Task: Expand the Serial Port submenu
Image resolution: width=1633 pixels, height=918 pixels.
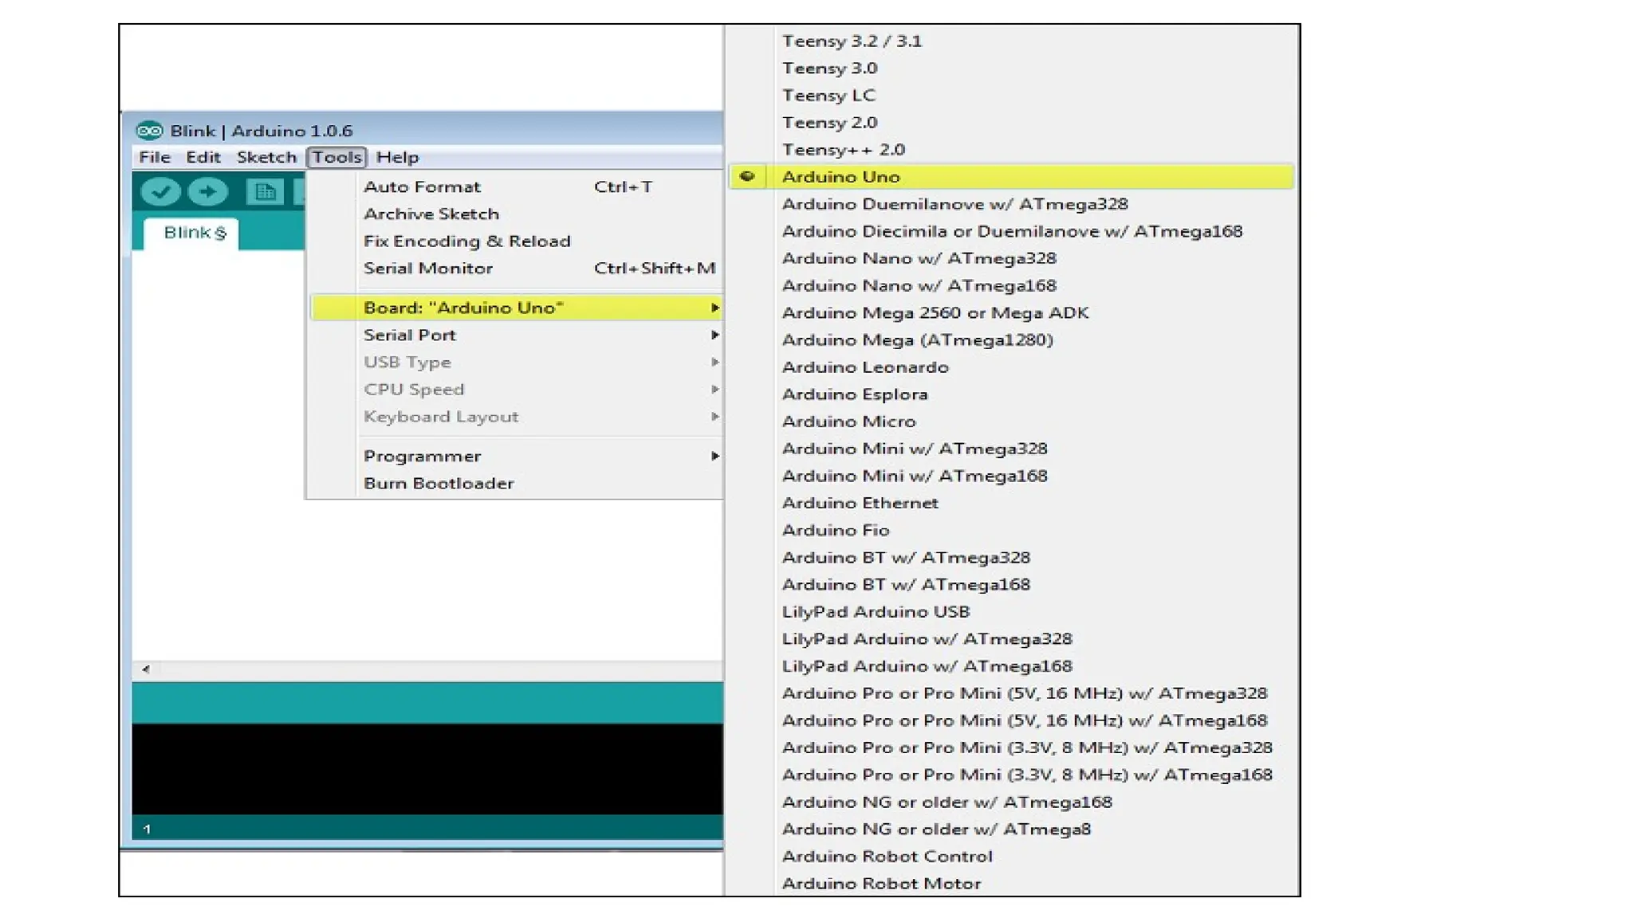Action: coord(410,335)
